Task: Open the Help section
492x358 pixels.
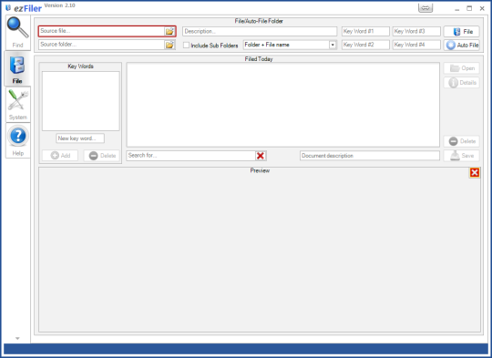Action: click(18, 140)
